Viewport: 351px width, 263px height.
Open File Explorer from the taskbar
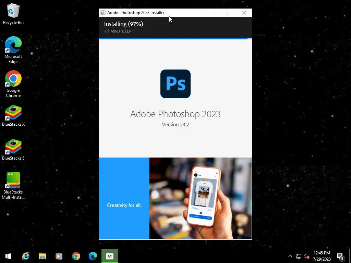[x=42, y=256]
